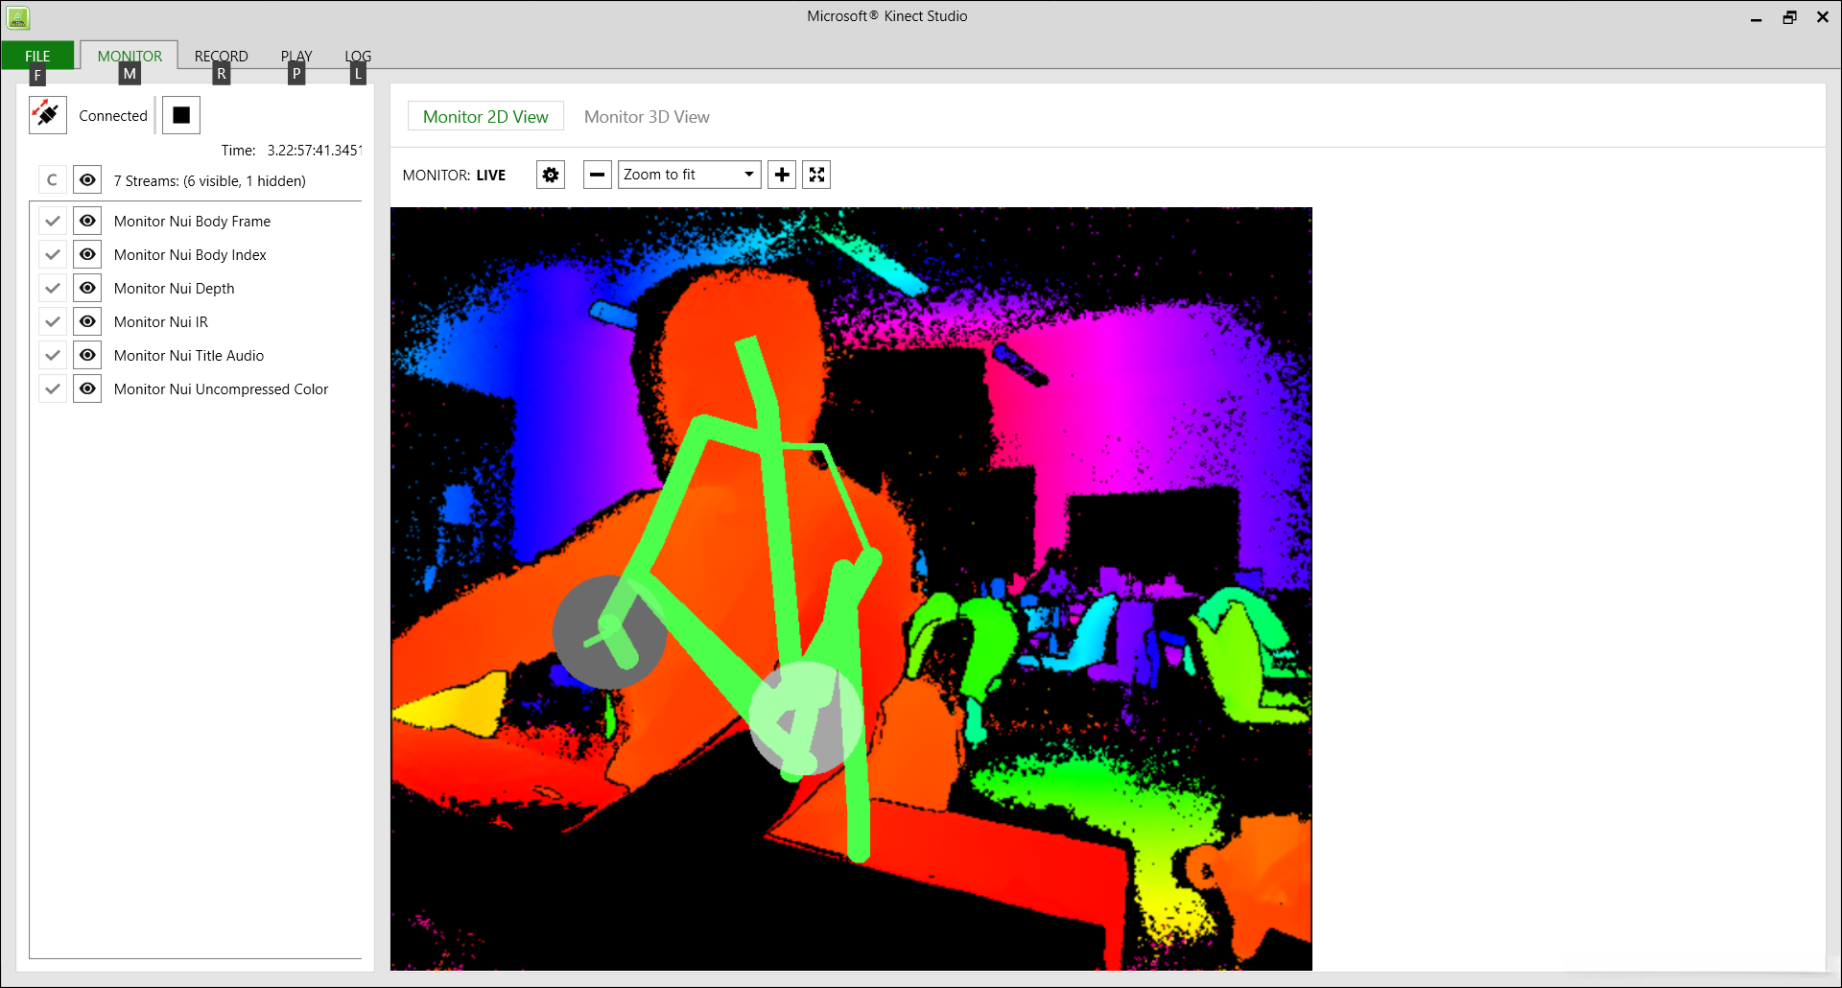The width and height of the screenshot is (1842, 988).
Task: Select the Monitor Nui Uncompressed Color label
Action: pyautogui.click(x=221, y=389)
